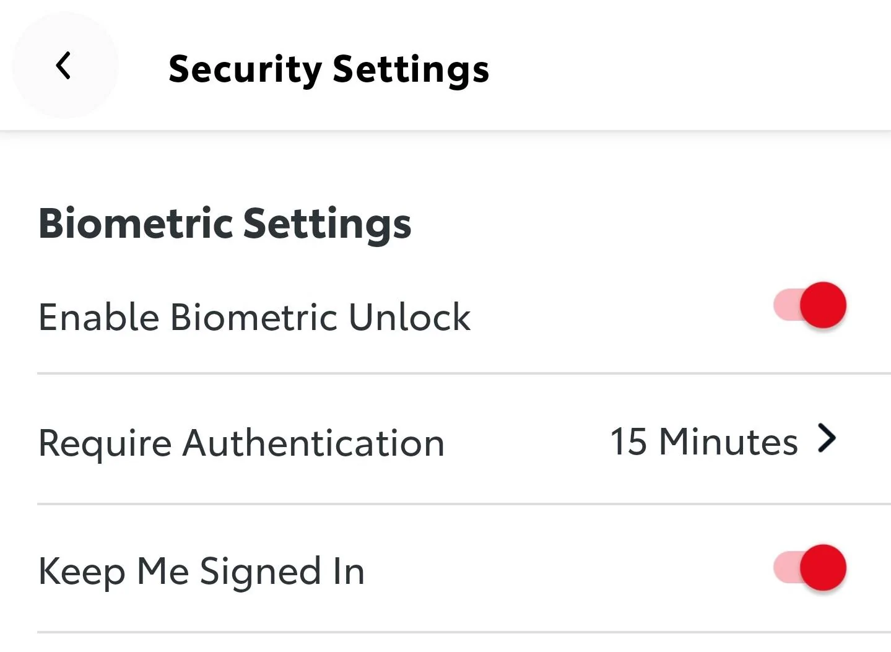Screen dimensions: 891x652
Task: Tap the number 15 in Require Authentication row
Action: tap(628, 441)
